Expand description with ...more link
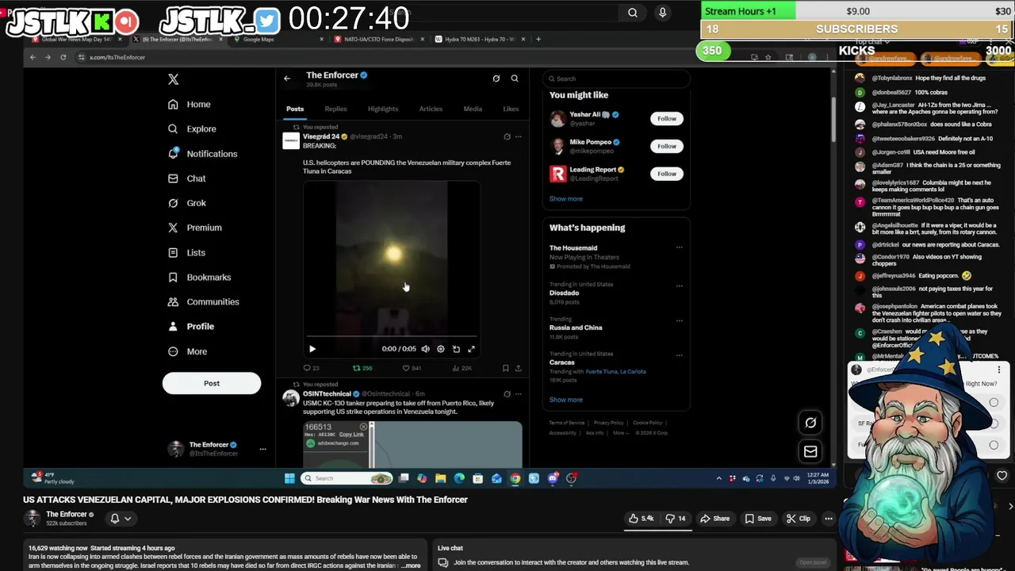 tap(412, 565)
